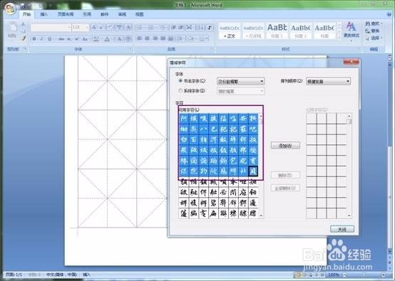Toggle Show/Hide paragraph marks icon
The image size is (395, 281).
click(x=210, y=27)
